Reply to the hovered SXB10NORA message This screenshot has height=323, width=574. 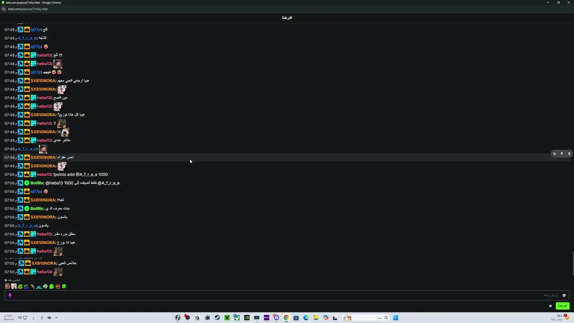(554, 154)
